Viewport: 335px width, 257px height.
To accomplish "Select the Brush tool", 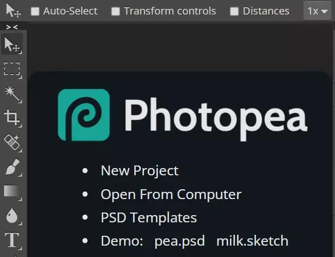I will [12, 167].
